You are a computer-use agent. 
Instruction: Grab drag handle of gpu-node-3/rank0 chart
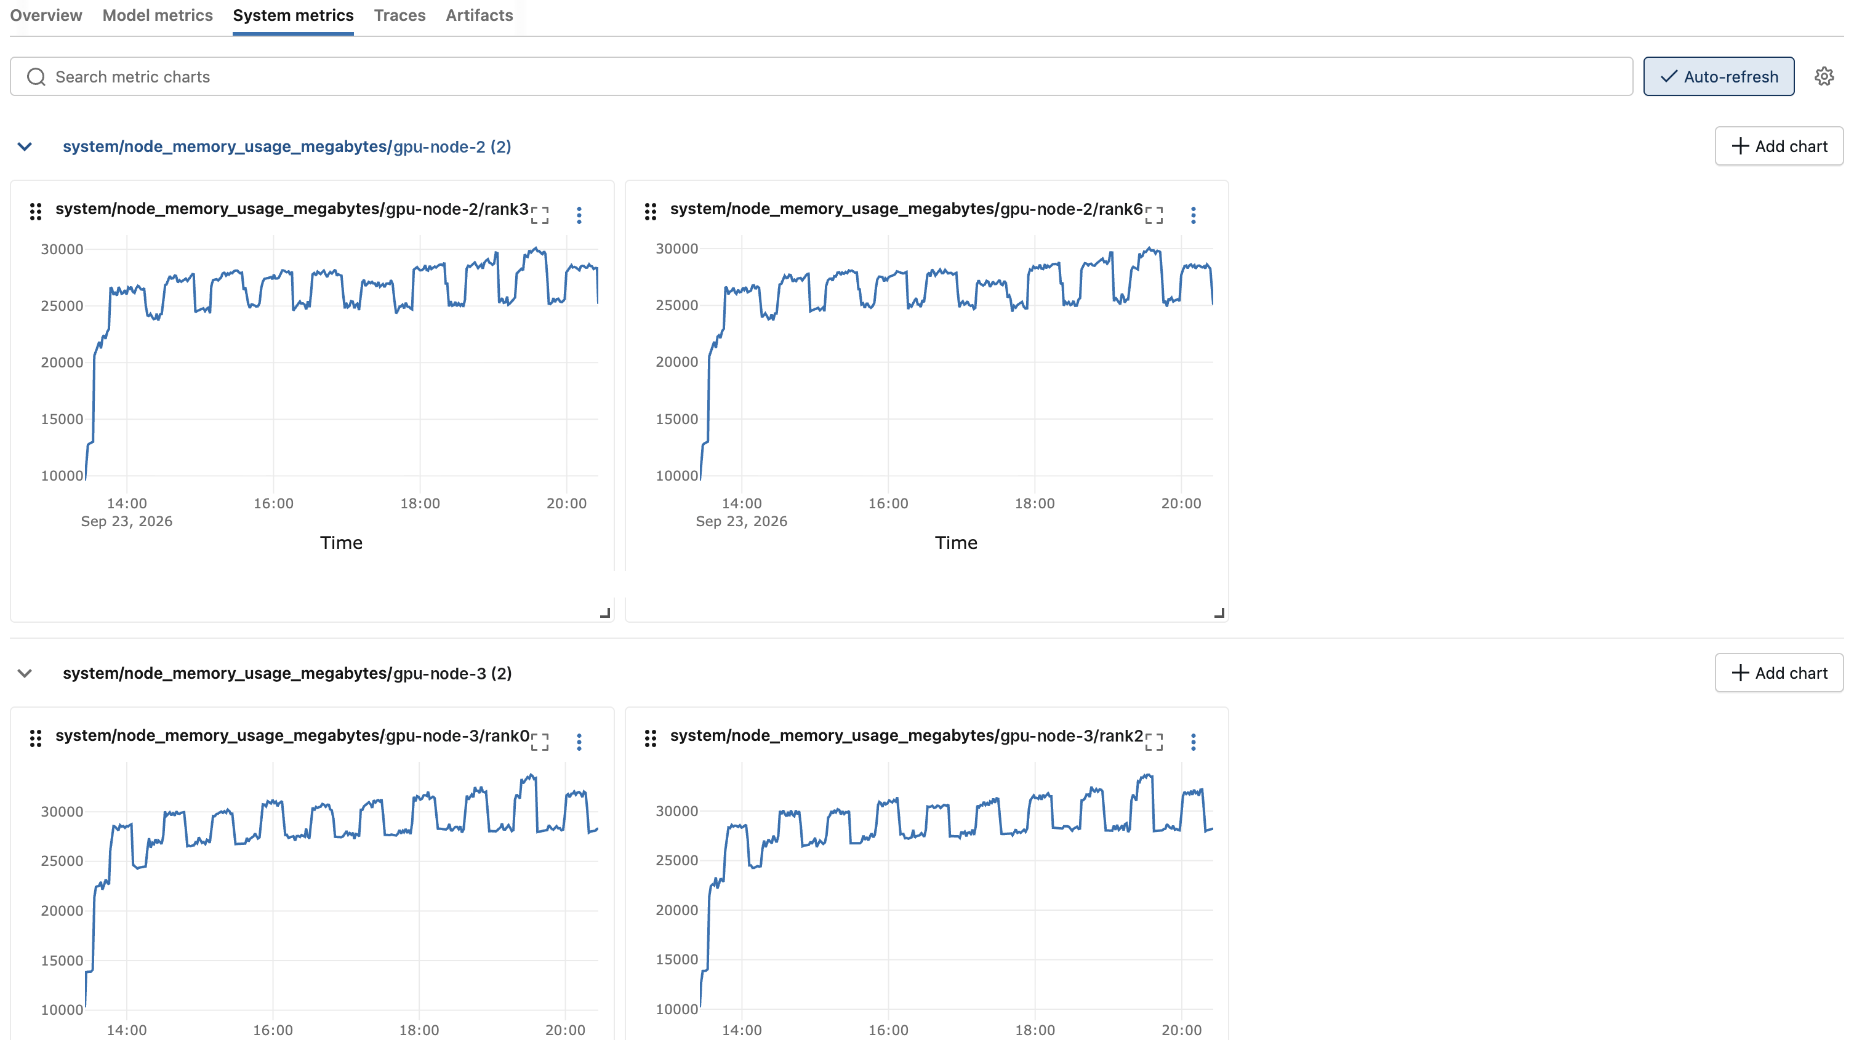[36, 738]
